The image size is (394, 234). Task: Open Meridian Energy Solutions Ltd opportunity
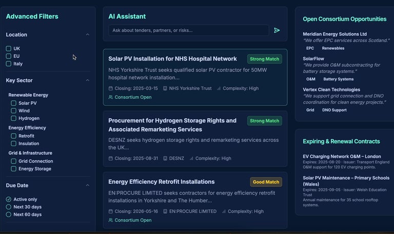334,34
